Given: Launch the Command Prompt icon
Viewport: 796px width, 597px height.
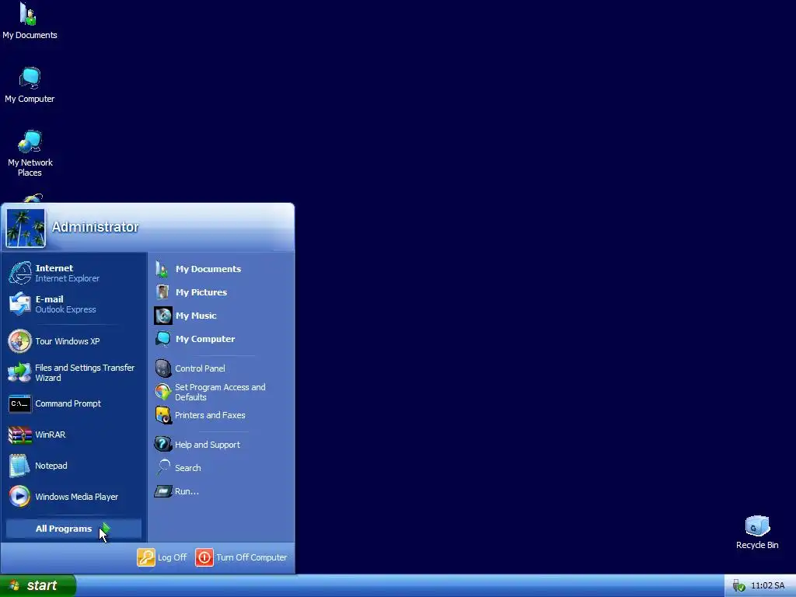Looking at the screenshot, I should (x=19, y=404).
